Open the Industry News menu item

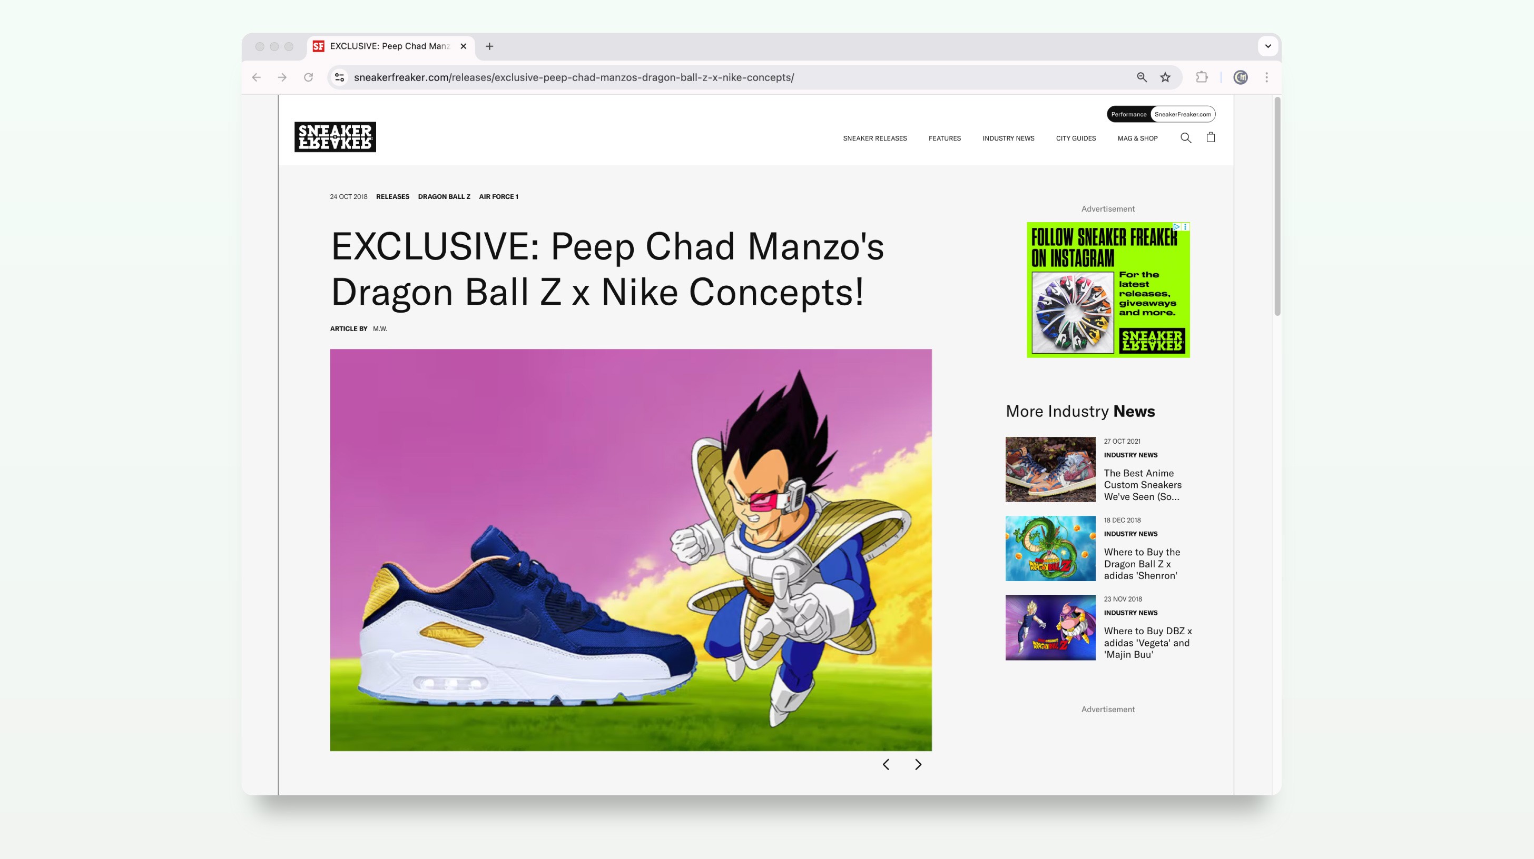click(1008, 138)
